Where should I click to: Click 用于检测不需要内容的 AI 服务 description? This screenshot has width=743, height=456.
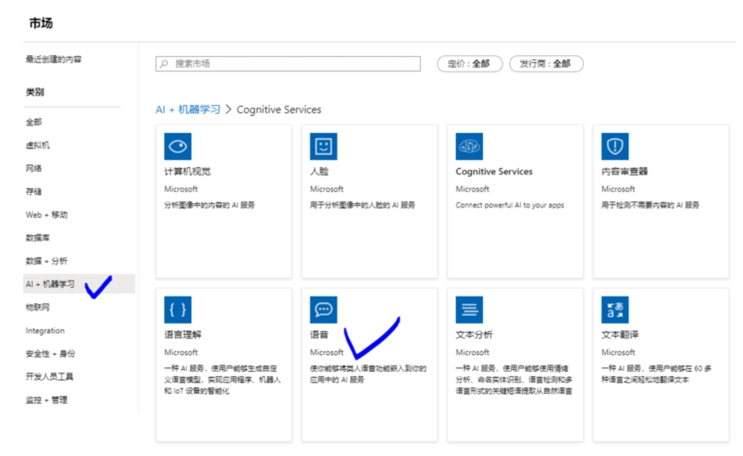pos(650,205)
